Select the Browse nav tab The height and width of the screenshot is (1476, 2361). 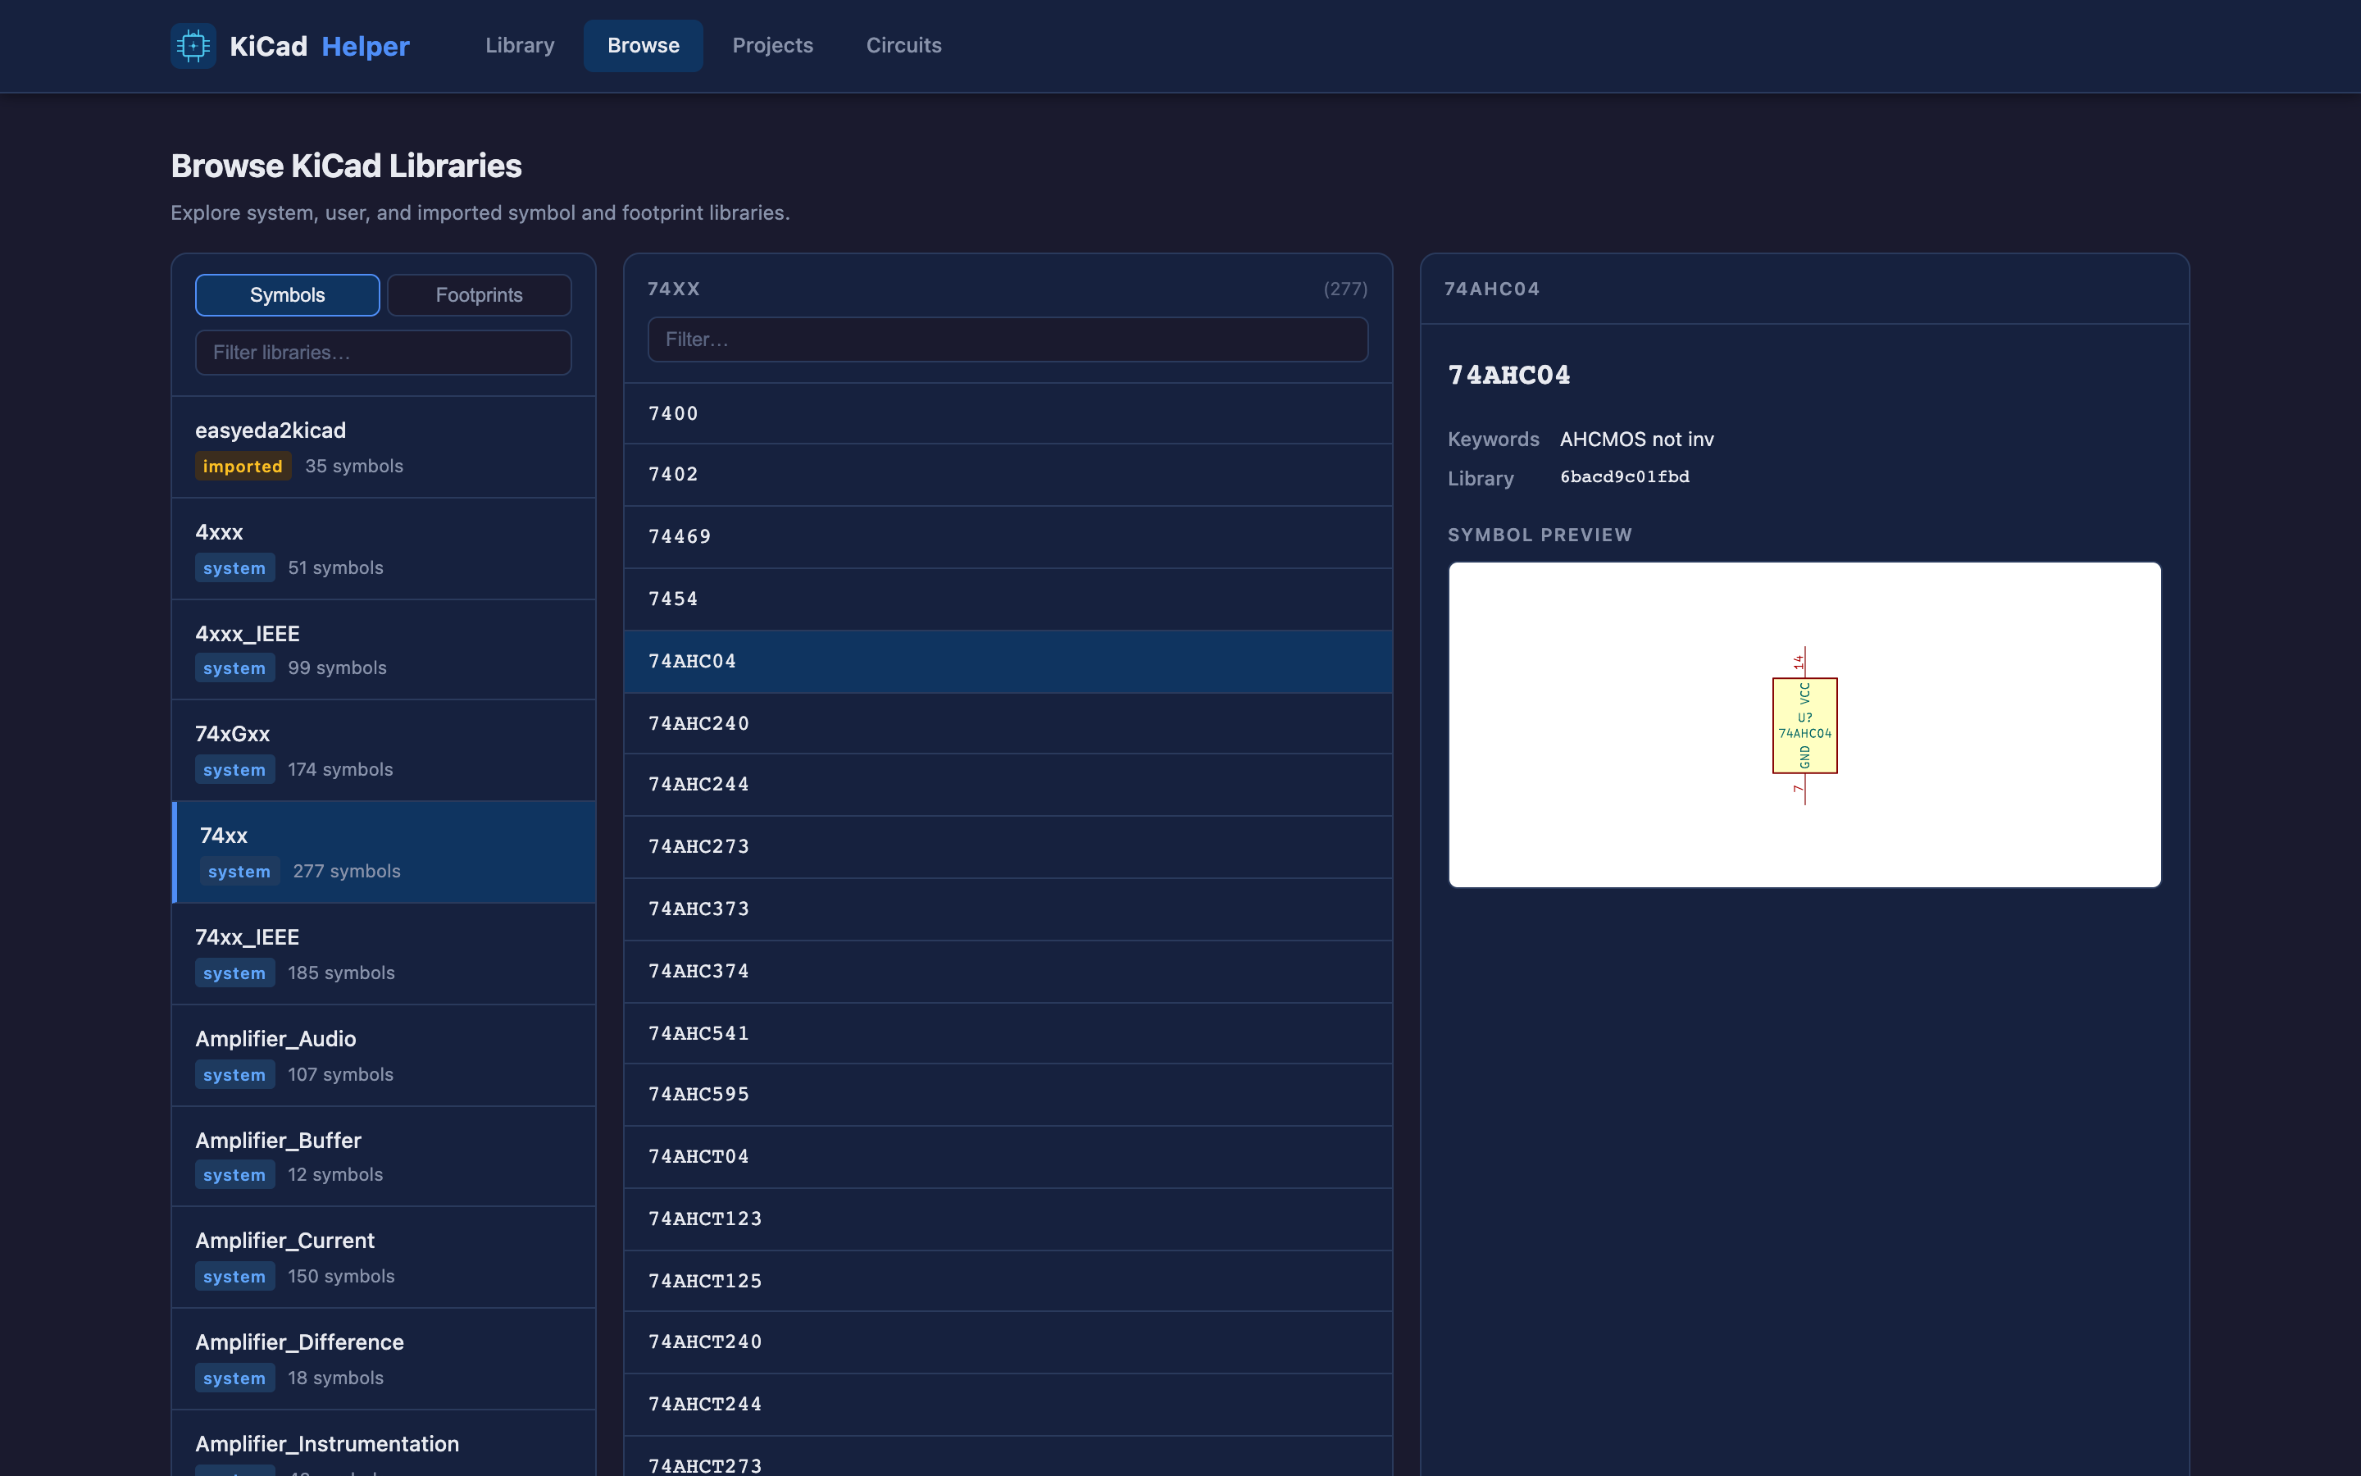point(643,46)
